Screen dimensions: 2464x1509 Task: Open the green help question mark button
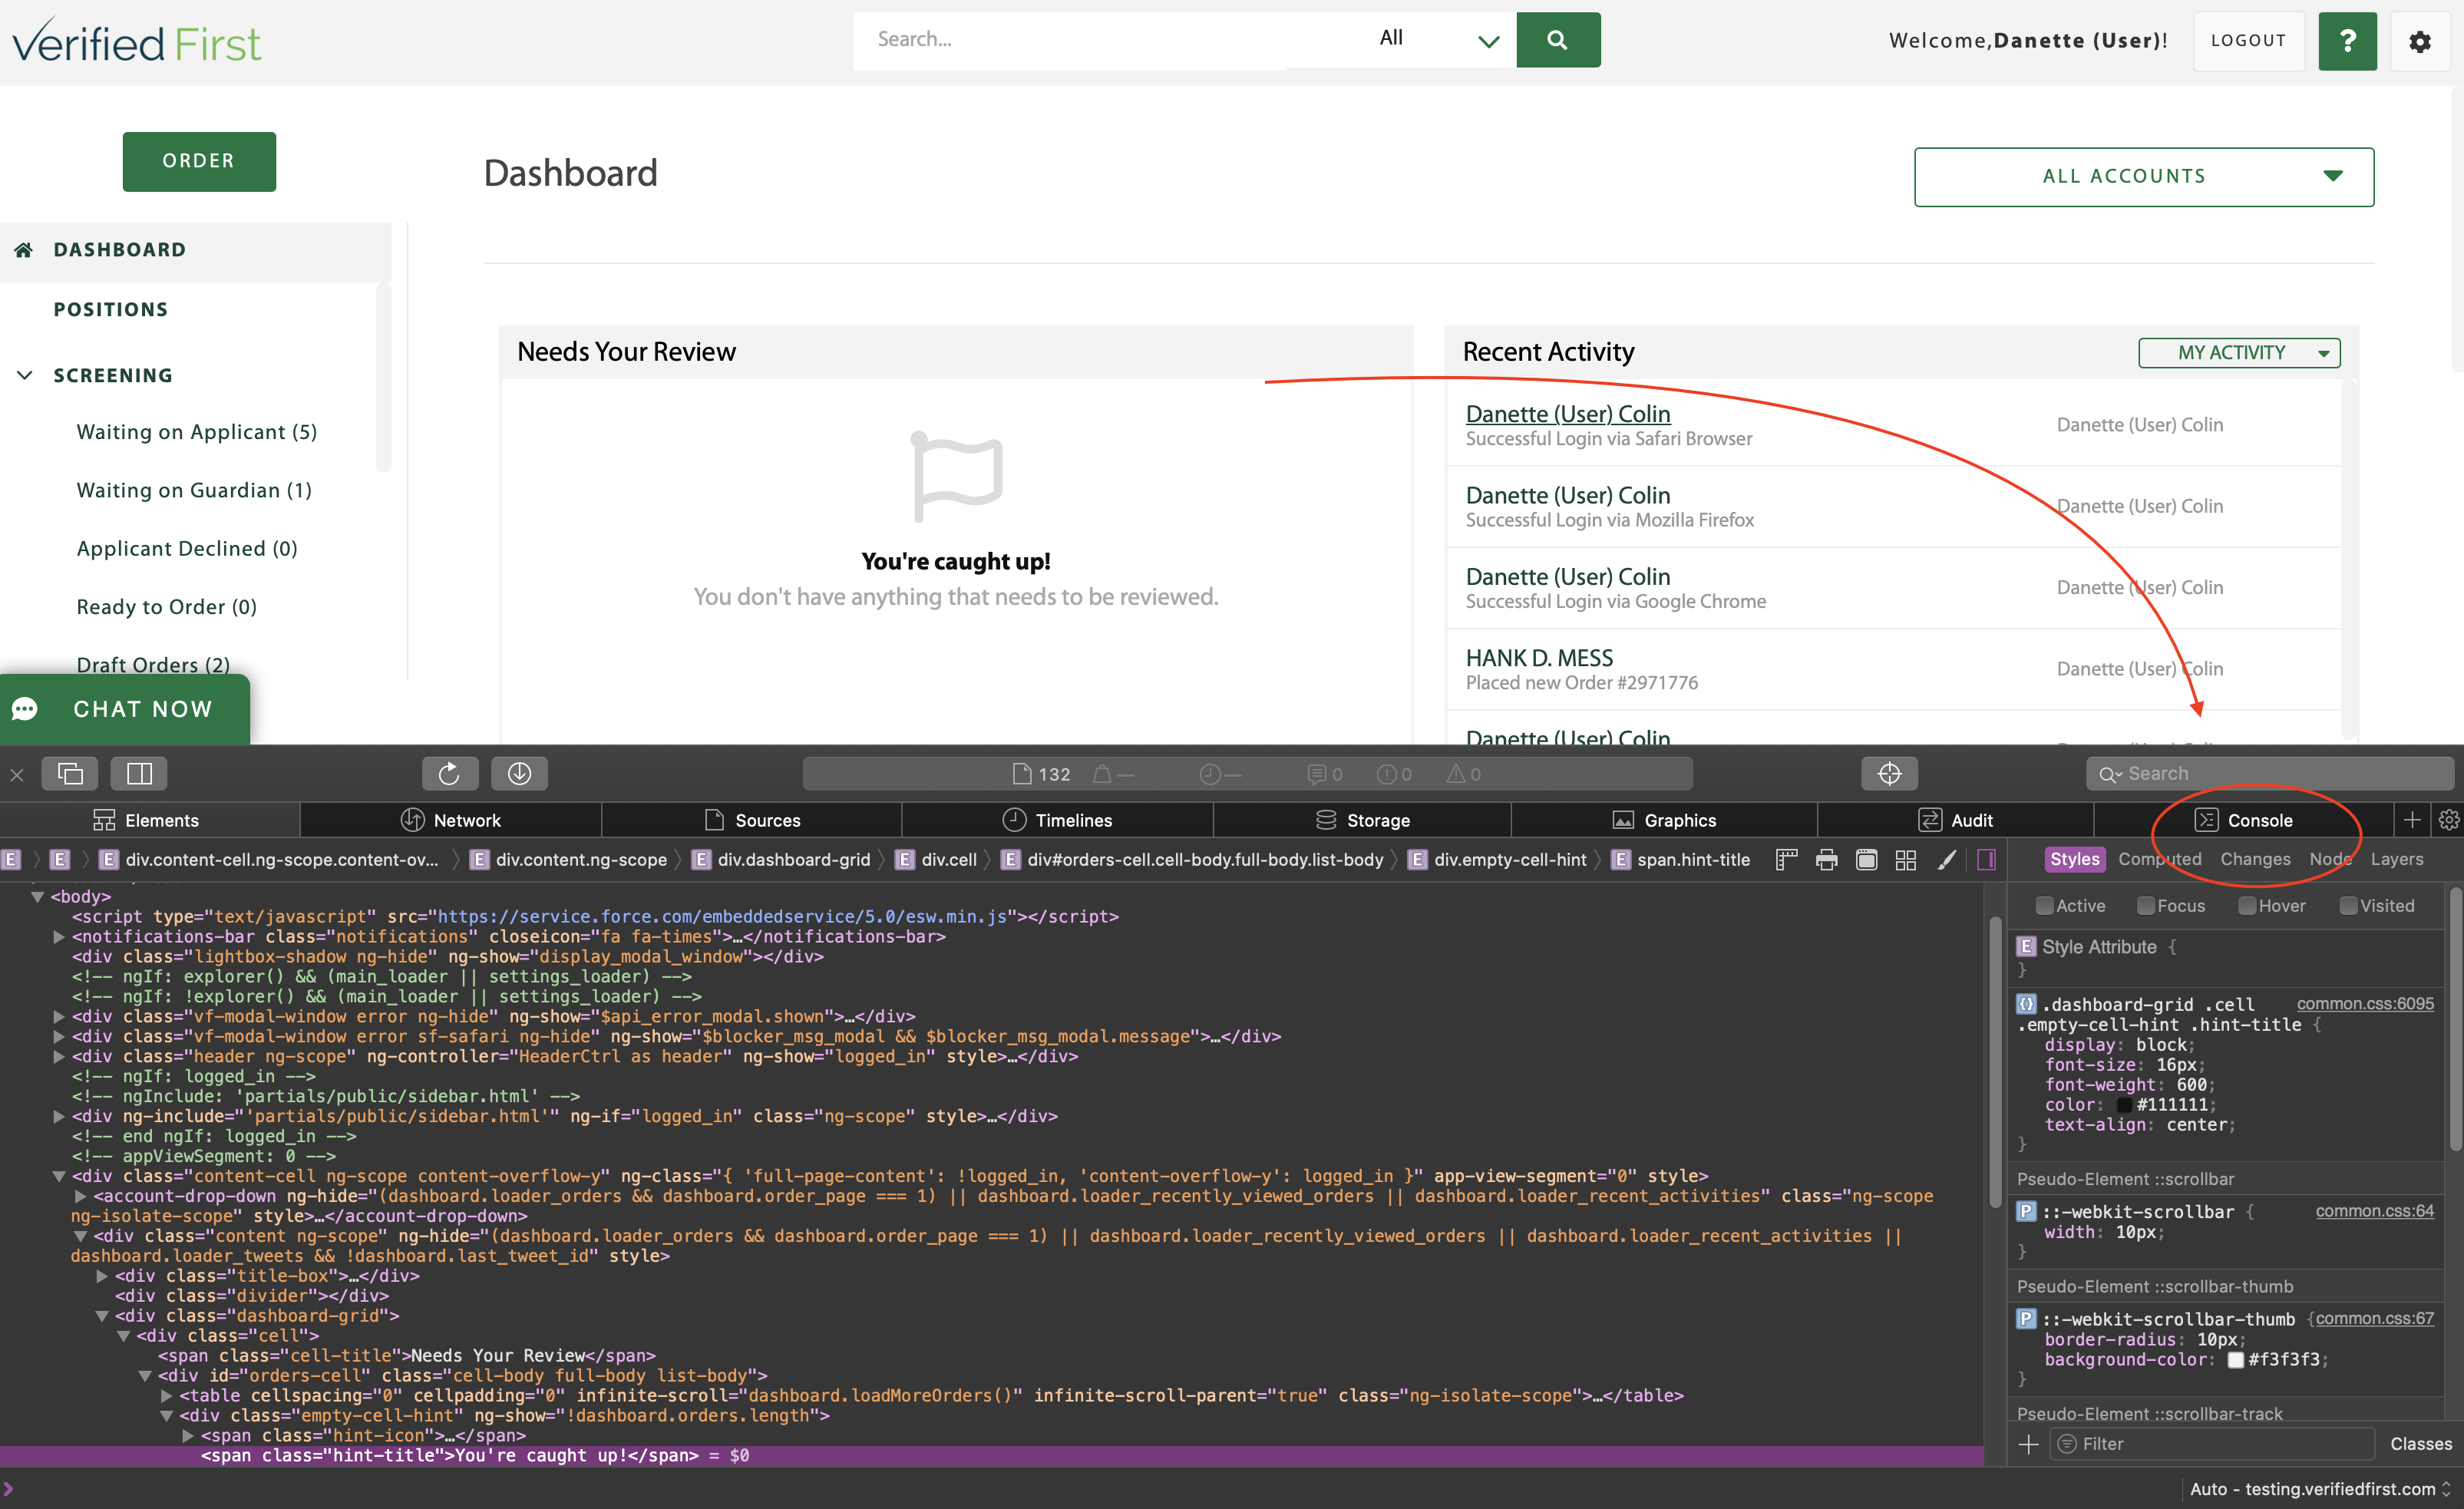[x=2346, y=41]
